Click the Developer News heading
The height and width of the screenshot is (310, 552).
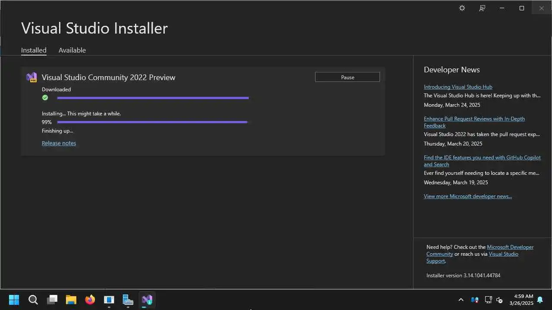pyautogui.click(x=452, y=70)
